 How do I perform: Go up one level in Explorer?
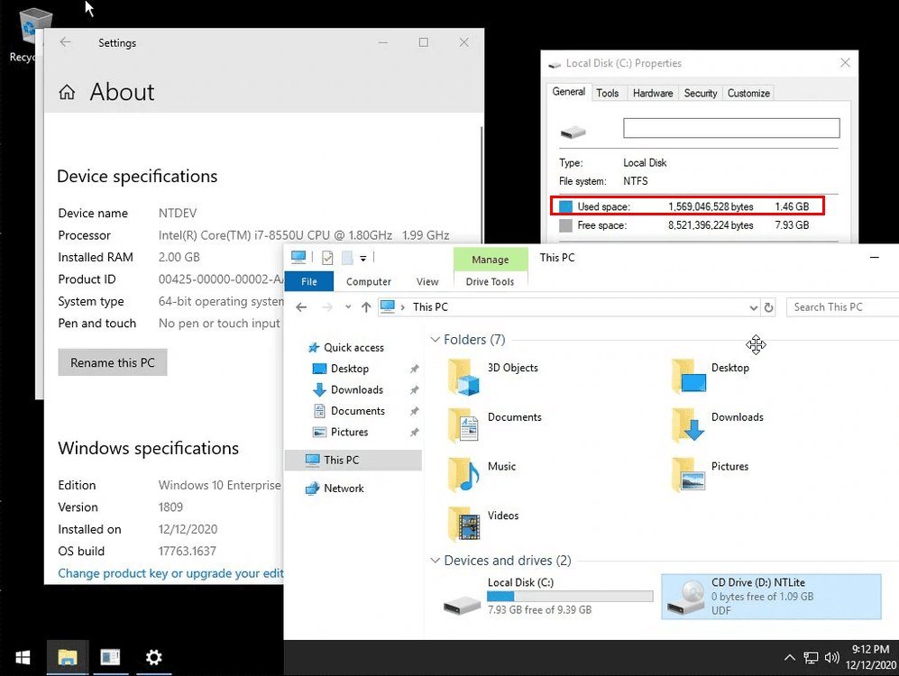pos(366,307)
